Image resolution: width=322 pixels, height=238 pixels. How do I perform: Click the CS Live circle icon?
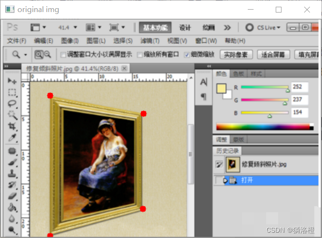[250, 27]
